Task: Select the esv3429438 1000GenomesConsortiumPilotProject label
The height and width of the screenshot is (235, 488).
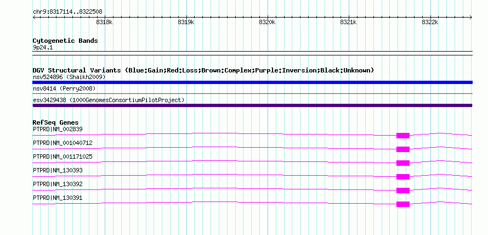Action: 109,100
